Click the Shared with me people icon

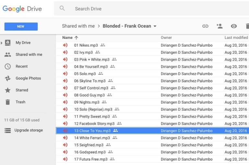(x=8, y=55)
